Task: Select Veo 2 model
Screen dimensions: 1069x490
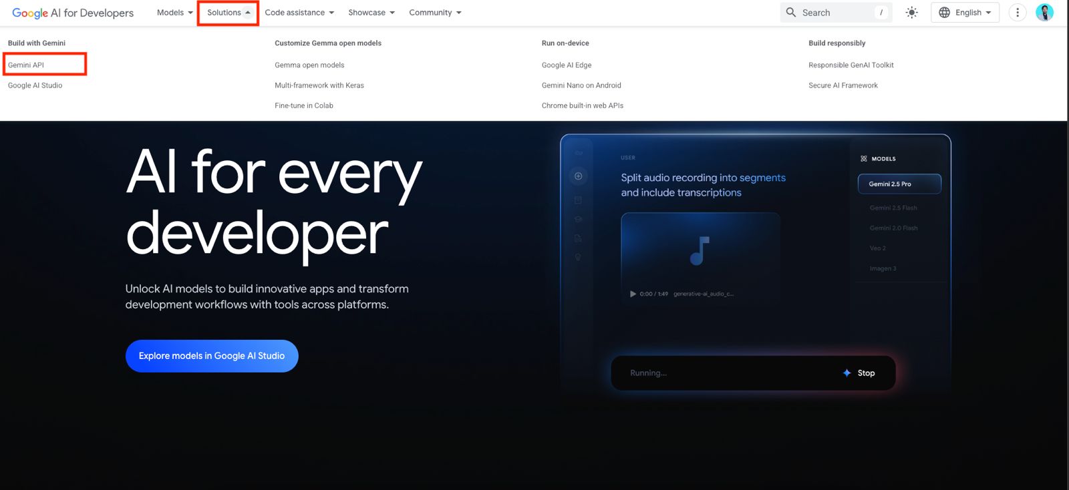Action: [x=878, y=248]
